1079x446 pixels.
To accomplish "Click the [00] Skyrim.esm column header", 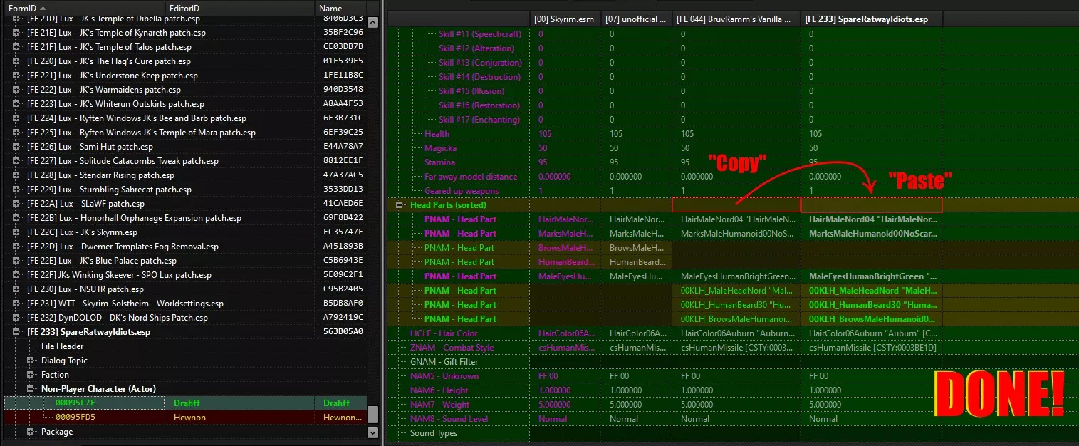I will tap(565, 19).
